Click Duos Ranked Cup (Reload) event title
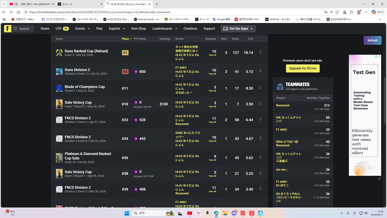This screenshot has width=387, height=218. (86, 51)
